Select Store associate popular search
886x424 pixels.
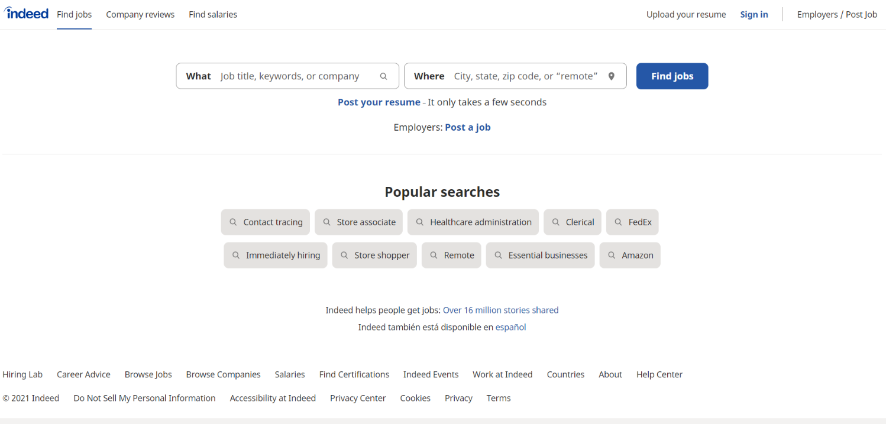pyautogui.click(x=358, y=222)
